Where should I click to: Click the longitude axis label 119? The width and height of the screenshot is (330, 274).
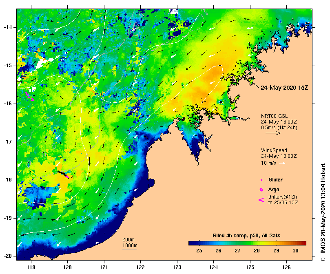[x=31, y=267]
